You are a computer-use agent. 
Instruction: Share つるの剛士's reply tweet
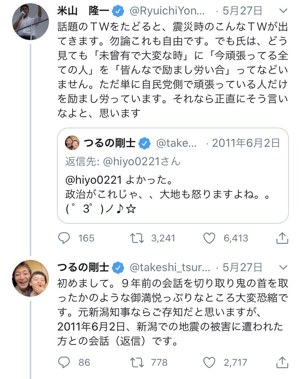pos(283,363)
